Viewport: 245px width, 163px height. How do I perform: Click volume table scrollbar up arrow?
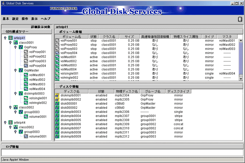click(x=241, y=40)
